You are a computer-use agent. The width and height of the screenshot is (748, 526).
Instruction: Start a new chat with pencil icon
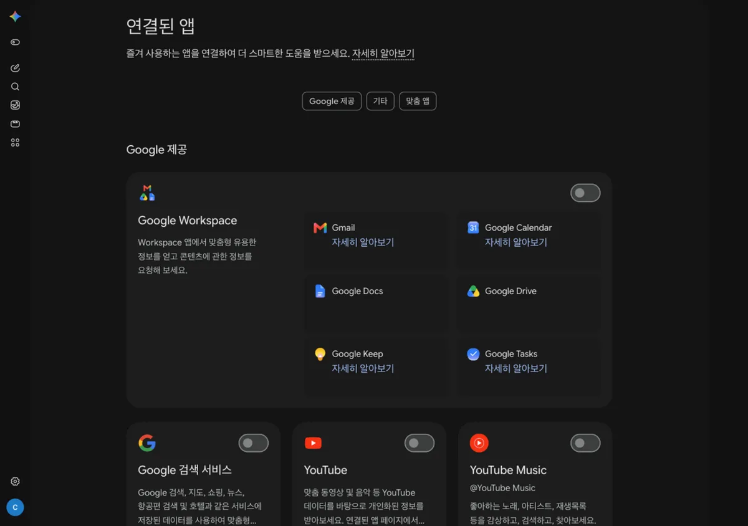[x=16, y=68]
